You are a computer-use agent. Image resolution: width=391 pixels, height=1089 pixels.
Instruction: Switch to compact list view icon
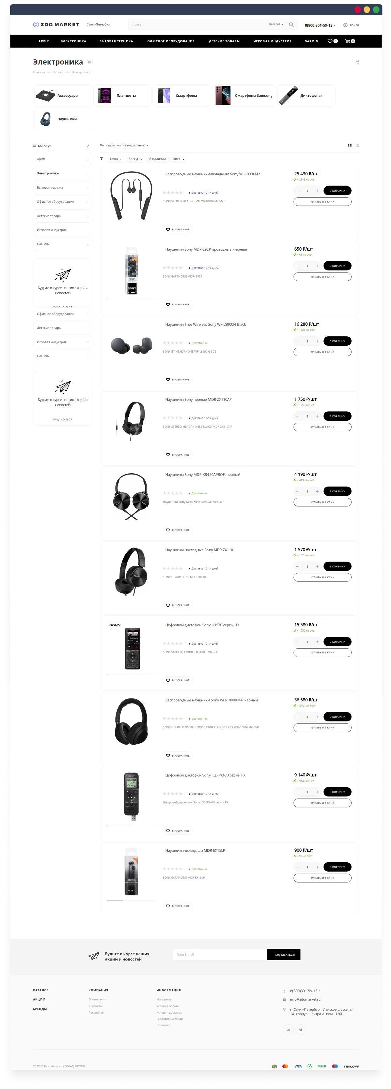coord(357,145)
